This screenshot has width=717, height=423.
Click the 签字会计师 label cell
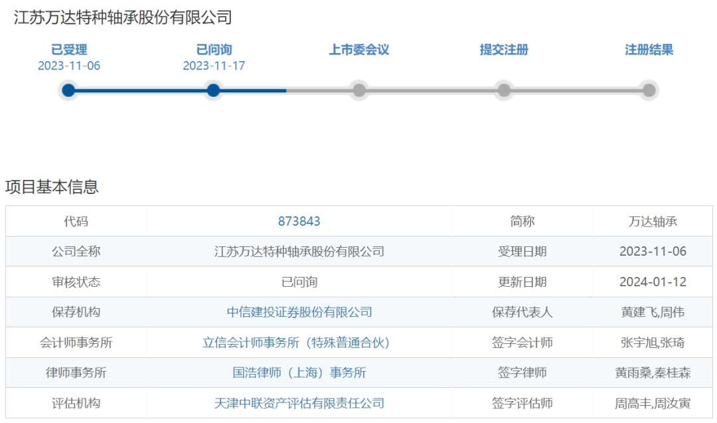click(x=522, y=343)
